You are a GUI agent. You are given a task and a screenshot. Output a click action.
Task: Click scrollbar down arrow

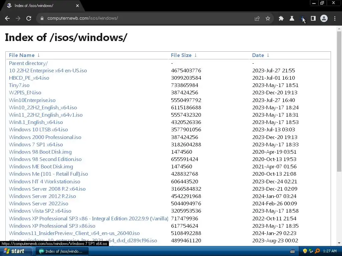click(339, 243)
